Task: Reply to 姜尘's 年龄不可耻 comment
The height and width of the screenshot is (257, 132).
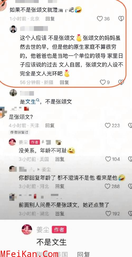Action: [x=60, y=159]
